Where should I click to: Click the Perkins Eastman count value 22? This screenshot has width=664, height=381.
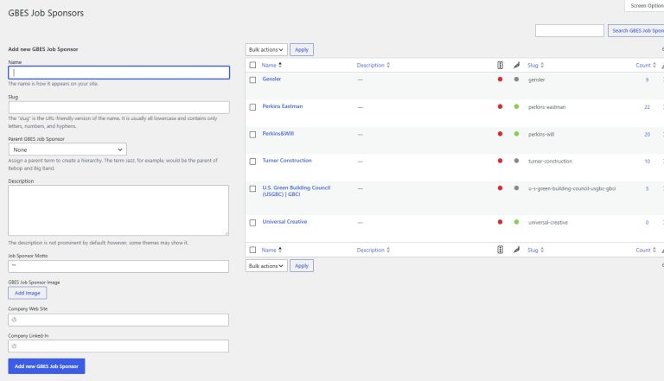point(647,107)
